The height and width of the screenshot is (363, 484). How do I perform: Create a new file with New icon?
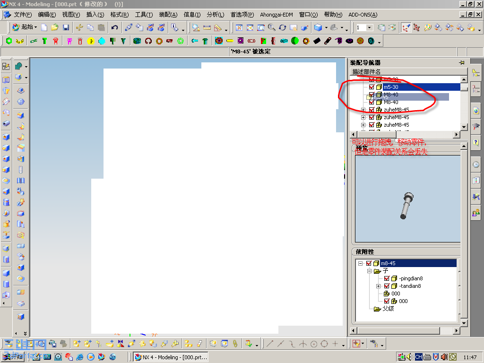(44, 27)
